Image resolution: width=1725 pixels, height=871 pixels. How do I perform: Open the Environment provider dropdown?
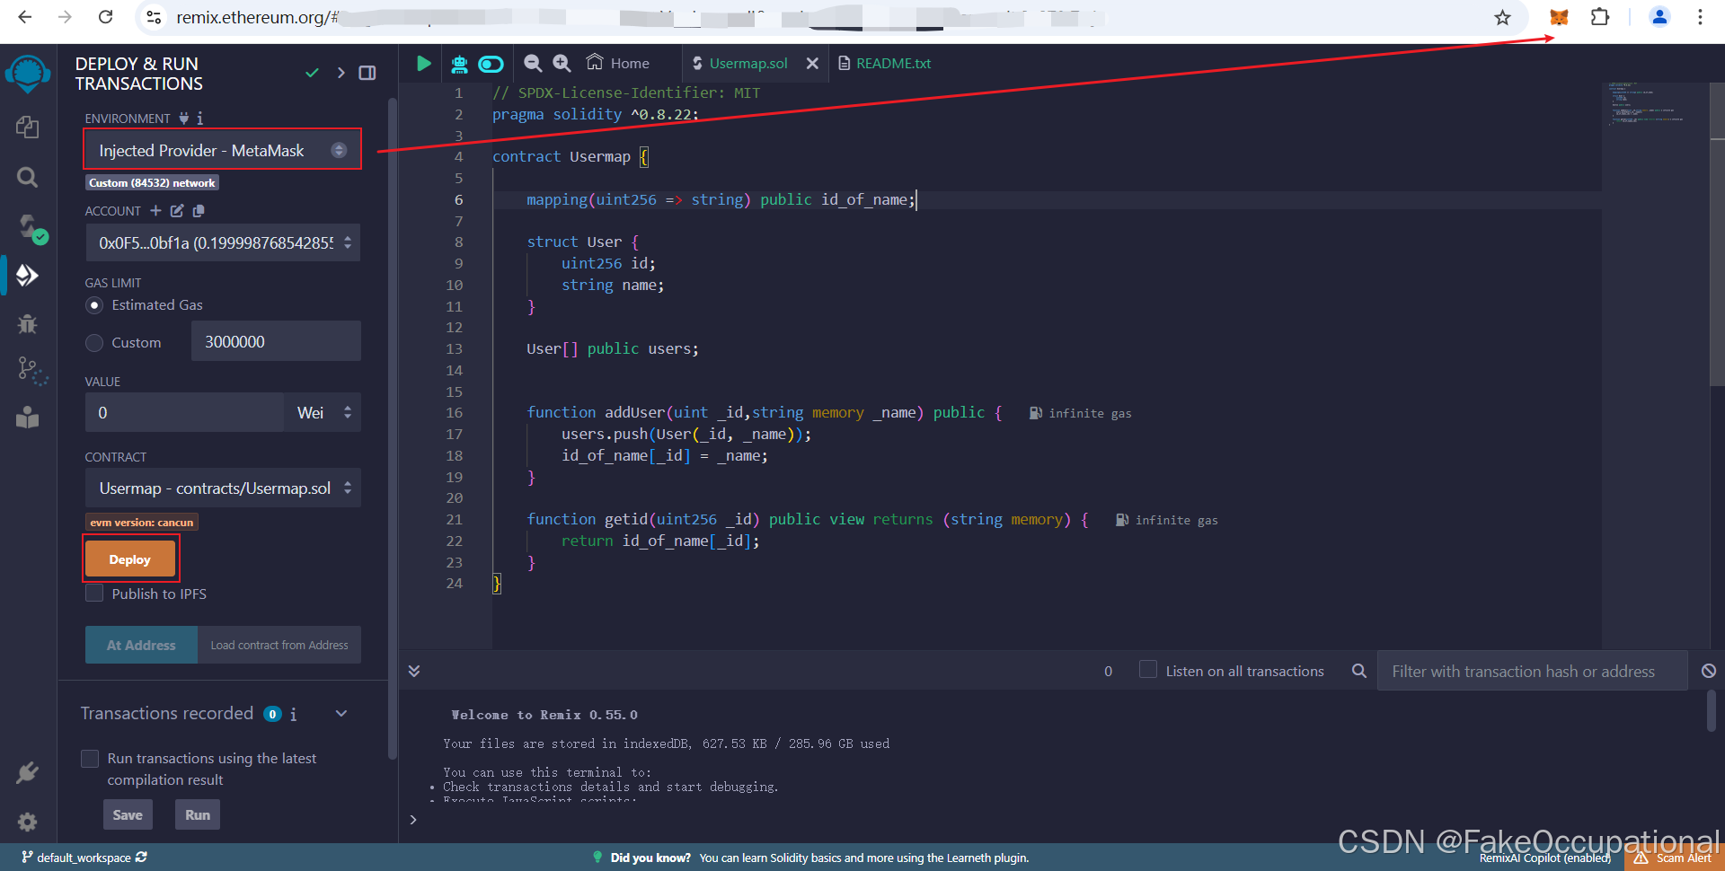[x=222, y=150]
